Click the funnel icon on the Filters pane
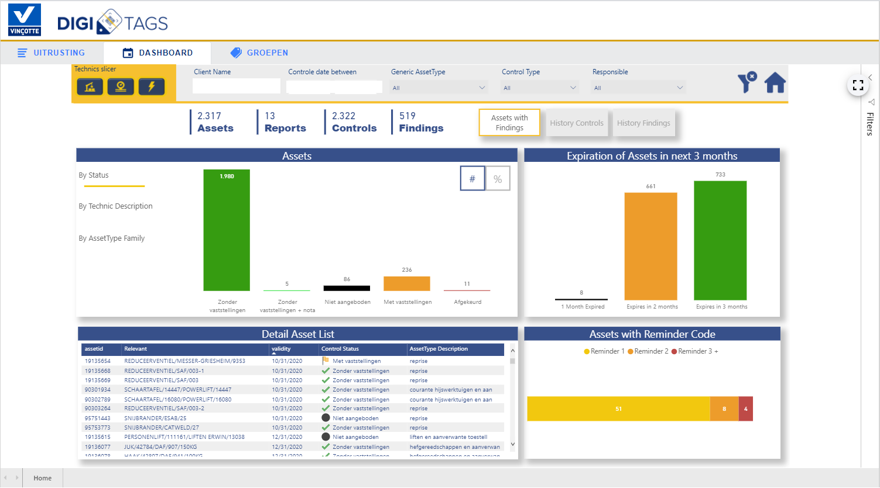The width and height of the screenshot is (880, 488). [x=871, y=102]
